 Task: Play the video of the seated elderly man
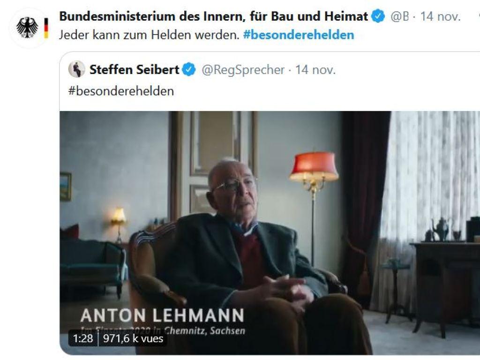270,232
